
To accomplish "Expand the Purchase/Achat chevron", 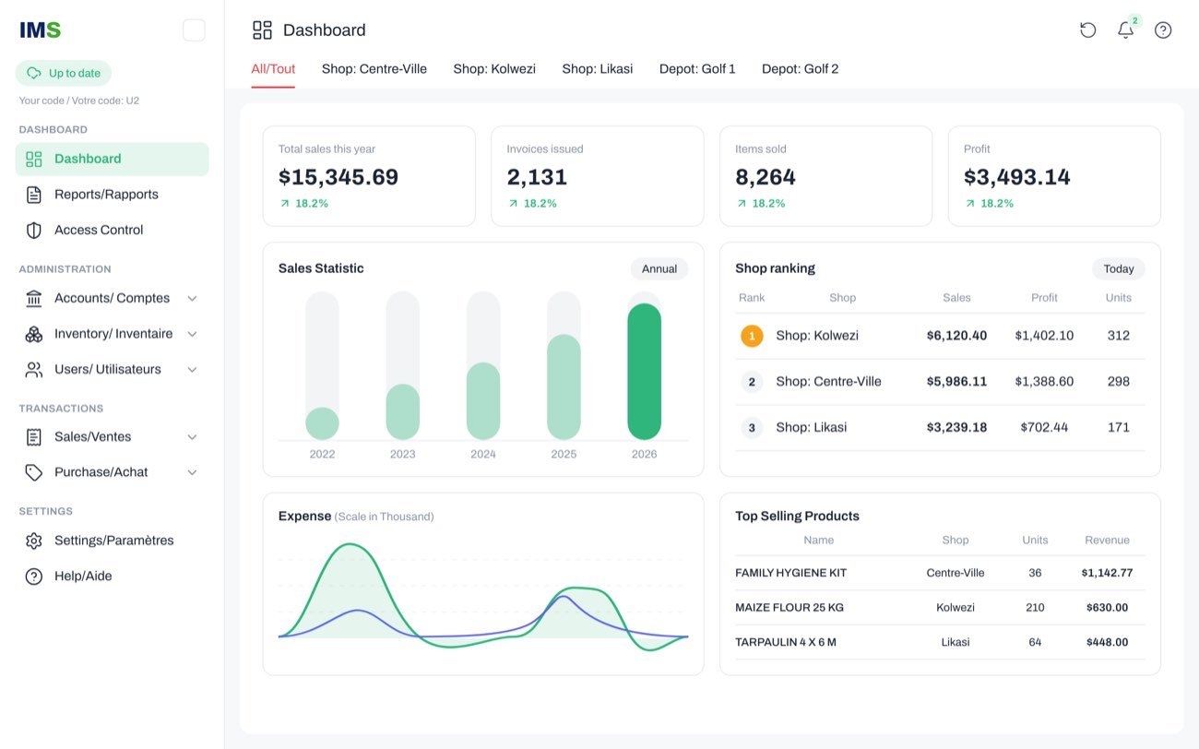I will click(x=192, y=472).
